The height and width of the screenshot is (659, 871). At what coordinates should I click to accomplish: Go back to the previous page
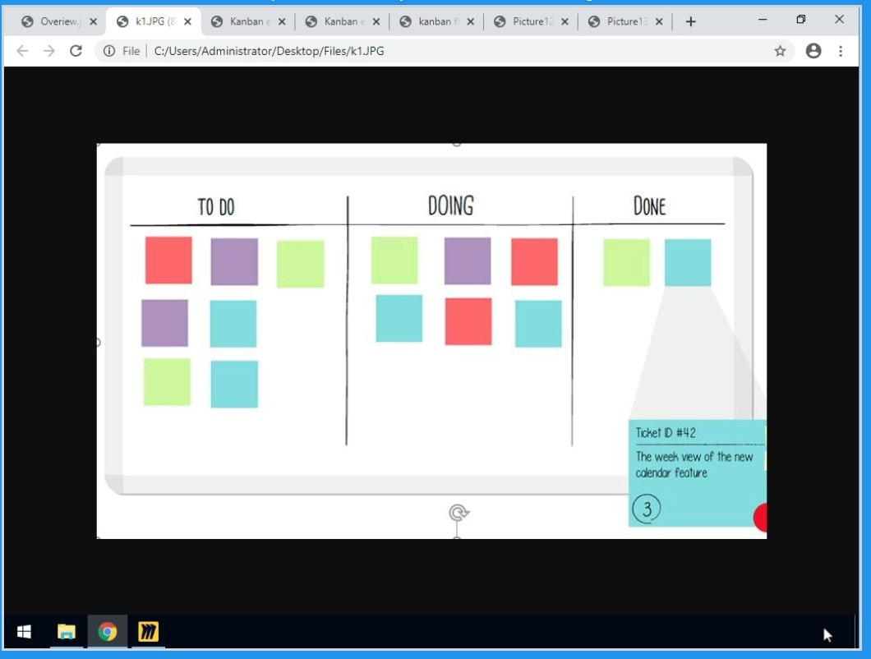[x=22, y=51]
